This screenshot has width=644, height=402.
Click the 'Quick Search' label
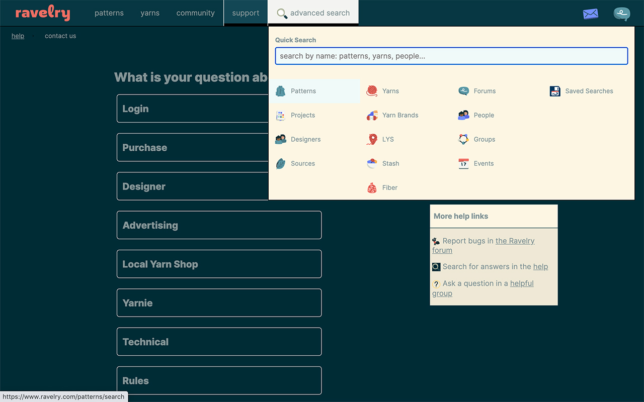(x=296, y=40)
